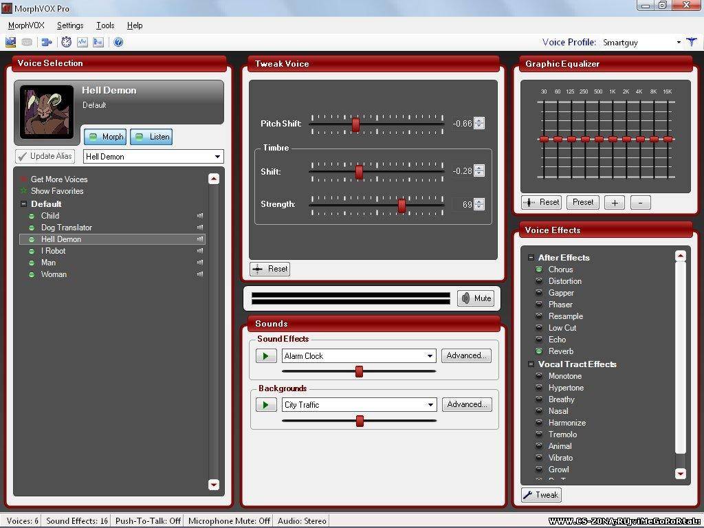
Task: Click the Sound Effects volume slider handle
Action: [x=359, y=371]
